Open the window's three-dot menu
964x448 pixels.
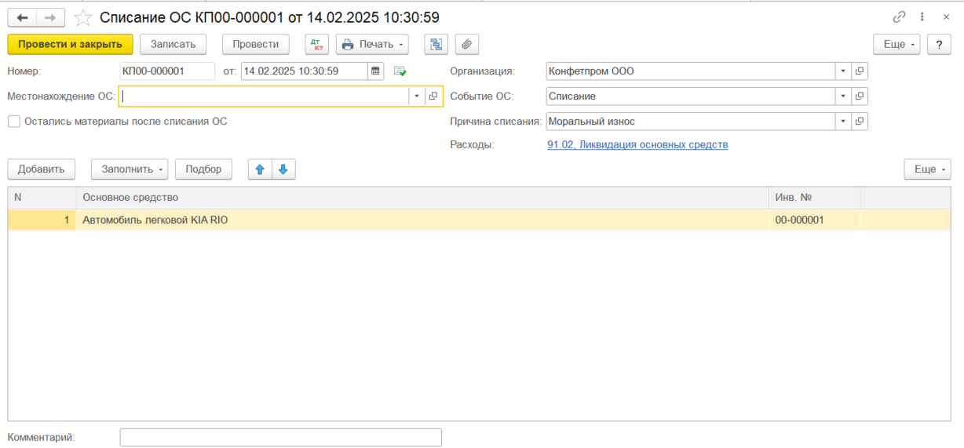pyautogui.click(x=922, y=17)
